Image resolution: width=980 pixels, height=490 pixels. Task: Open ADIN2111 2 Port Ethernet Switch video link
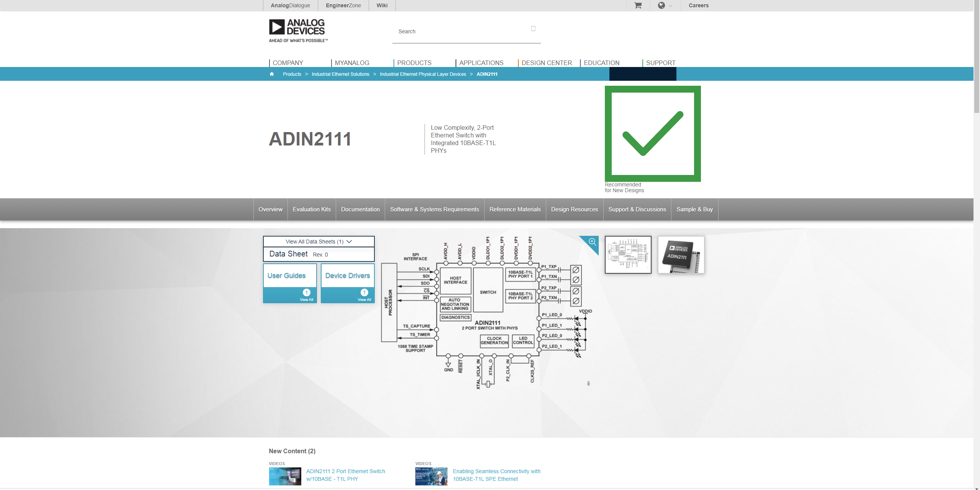(346, 475)
